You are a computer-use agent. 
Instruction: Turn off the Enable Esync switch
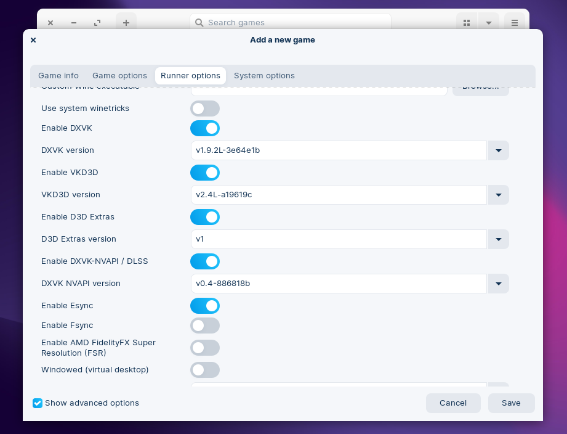(205, 306)
